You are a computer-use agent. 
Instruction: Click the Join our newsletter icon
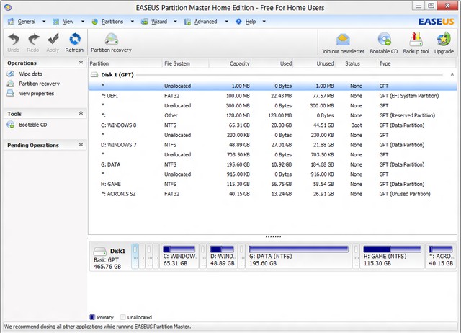tap(343, 40)
